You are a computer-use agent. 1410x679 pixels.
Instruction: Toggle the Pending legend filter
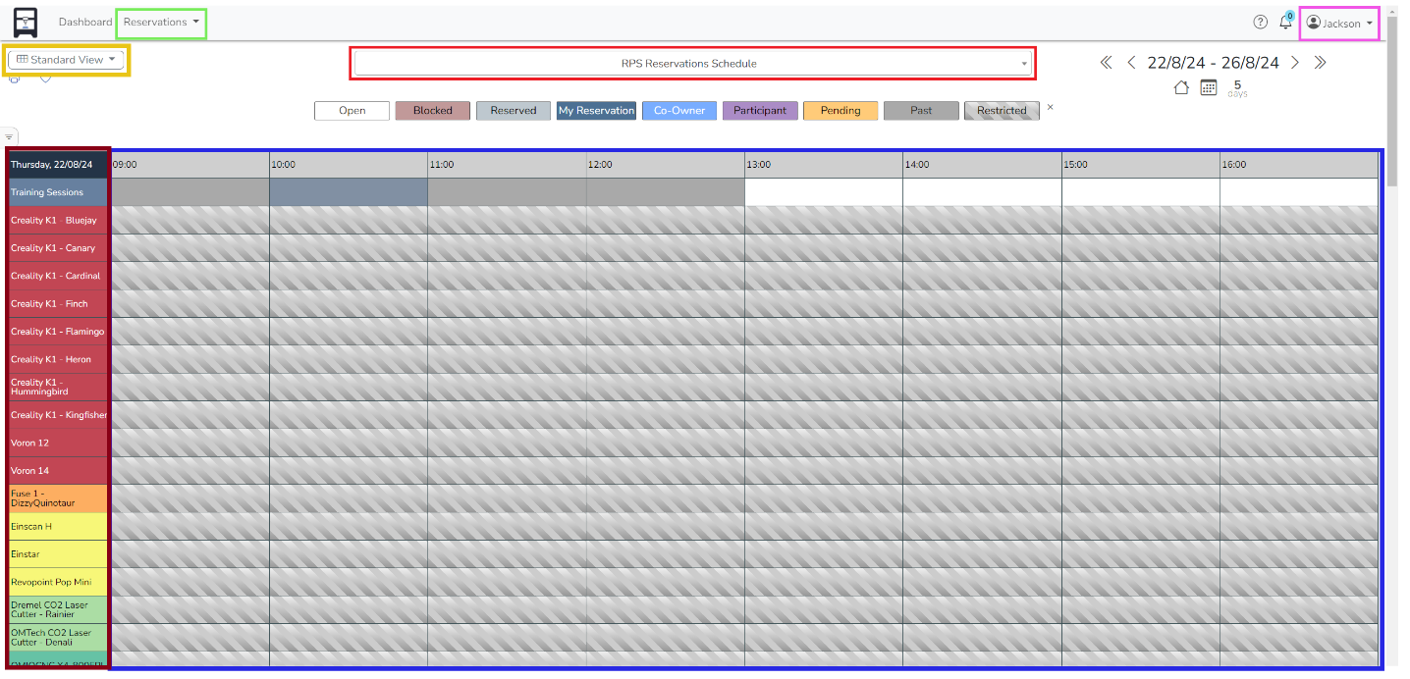840,110
